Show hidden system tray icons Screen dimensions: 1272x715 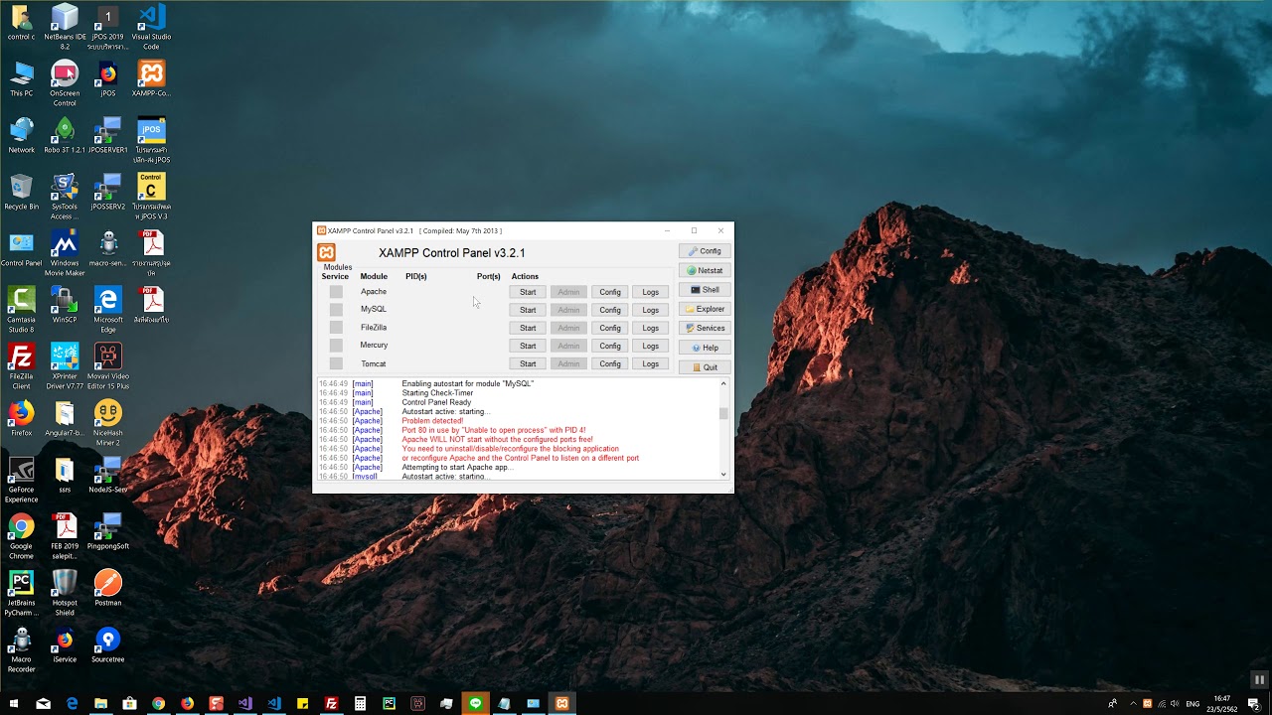click(x=1133, y=703)
